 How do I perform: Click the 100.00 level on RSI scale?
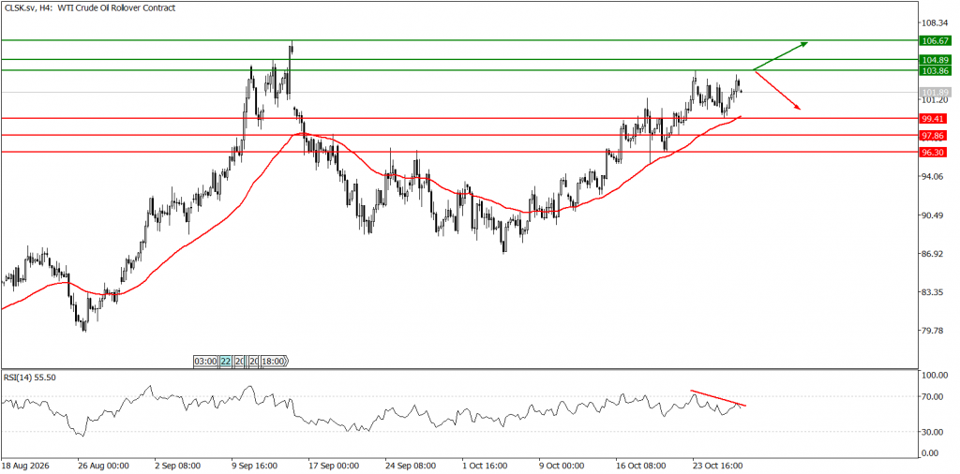(x=936, y=376)
